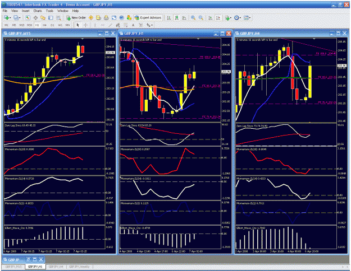
Task: Expand the New Chart dropdown arrow
Action: (x=10, y=17)
